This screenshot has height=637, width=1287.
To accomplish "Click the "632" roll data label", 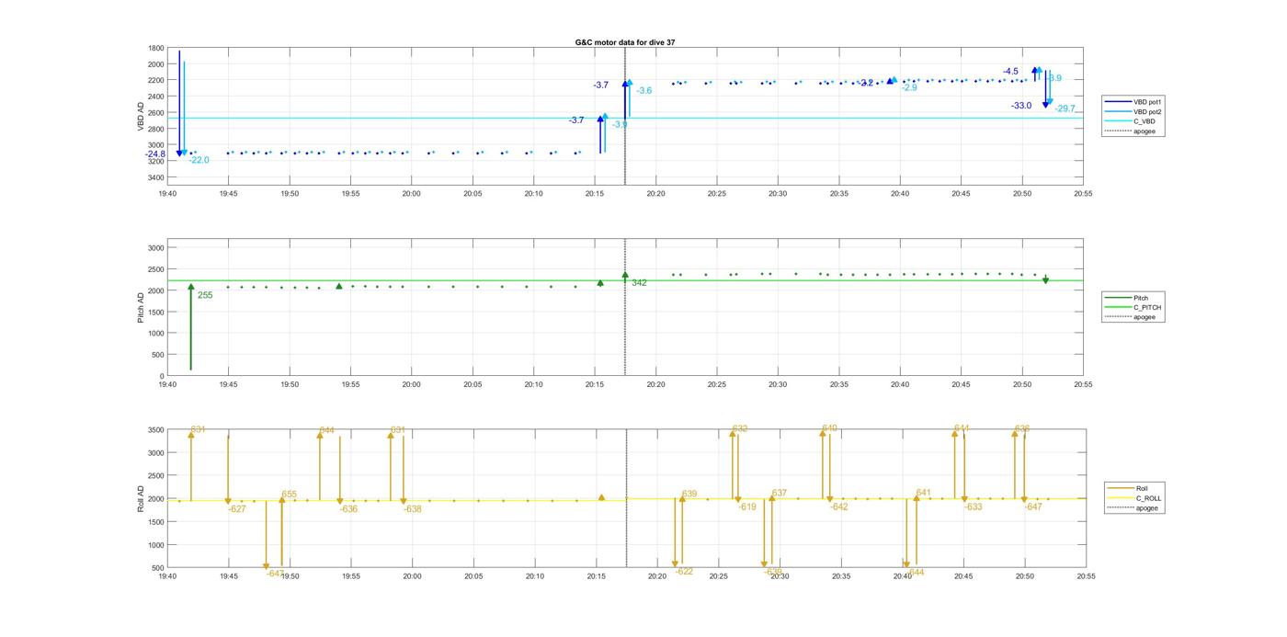I will [x=740, y=429].
